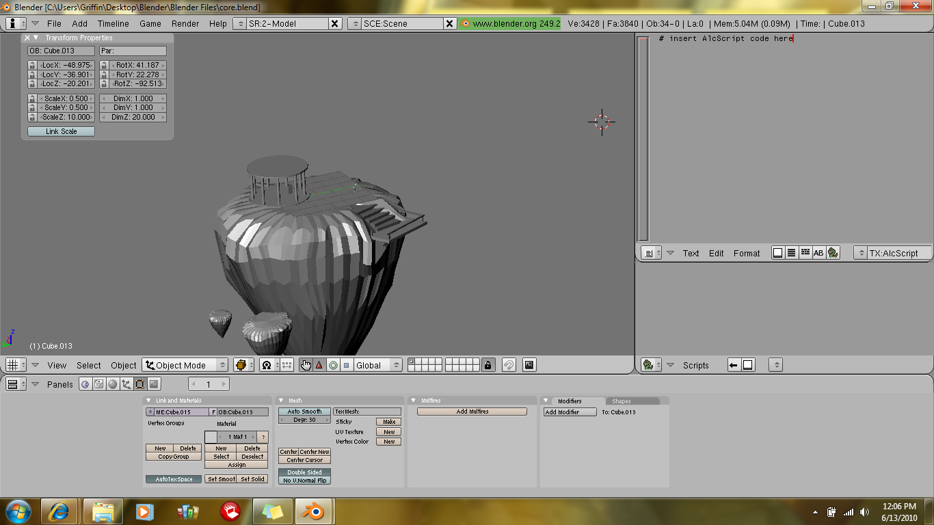Toggle the RotX lock
Screen dimensions: 934x525
click(x=104, y=66)
